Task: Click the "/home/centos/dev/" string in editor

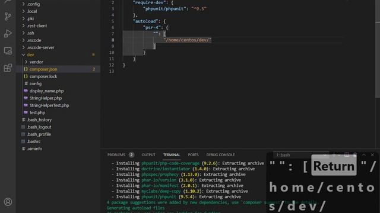Action: [188, 40]
